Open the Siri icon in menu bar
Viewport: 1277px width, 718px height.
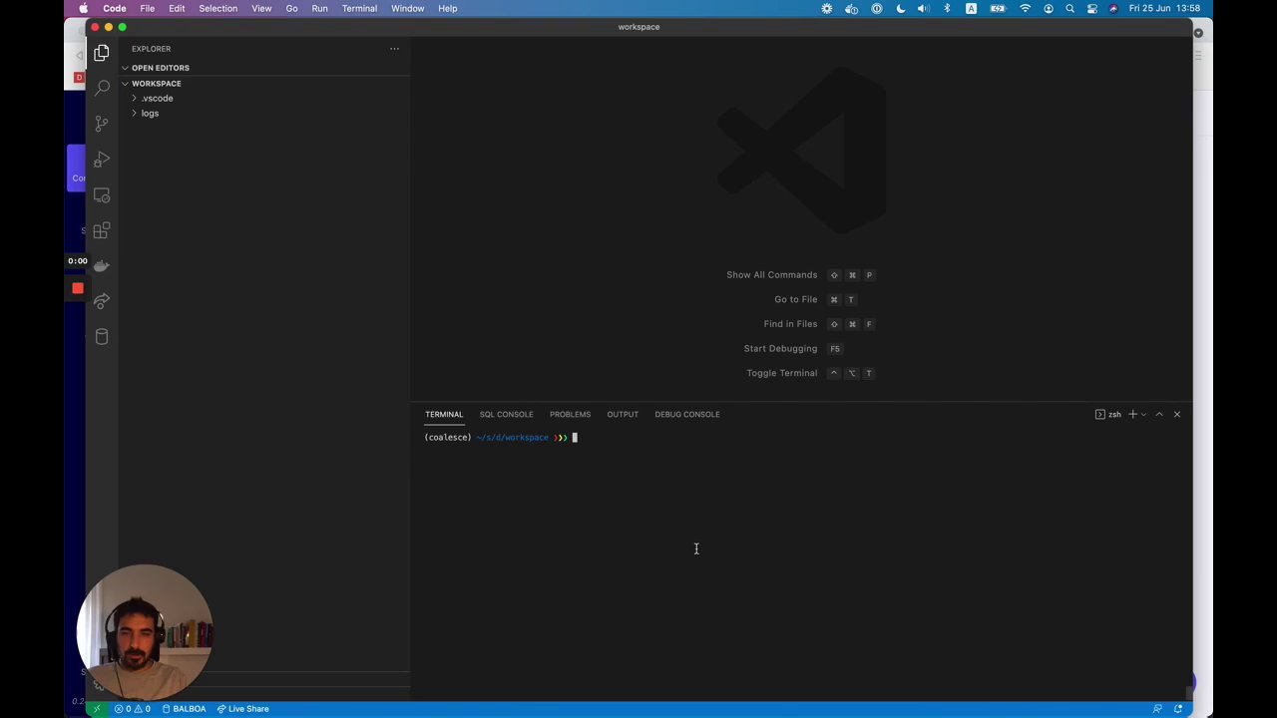[x=1113, y=9]
